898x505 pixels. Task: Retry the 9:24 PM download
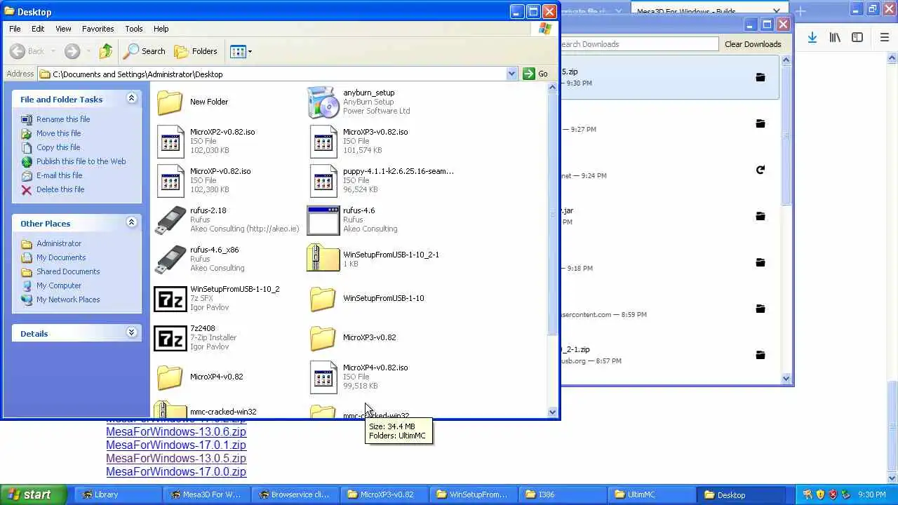(x=760, y=170)
